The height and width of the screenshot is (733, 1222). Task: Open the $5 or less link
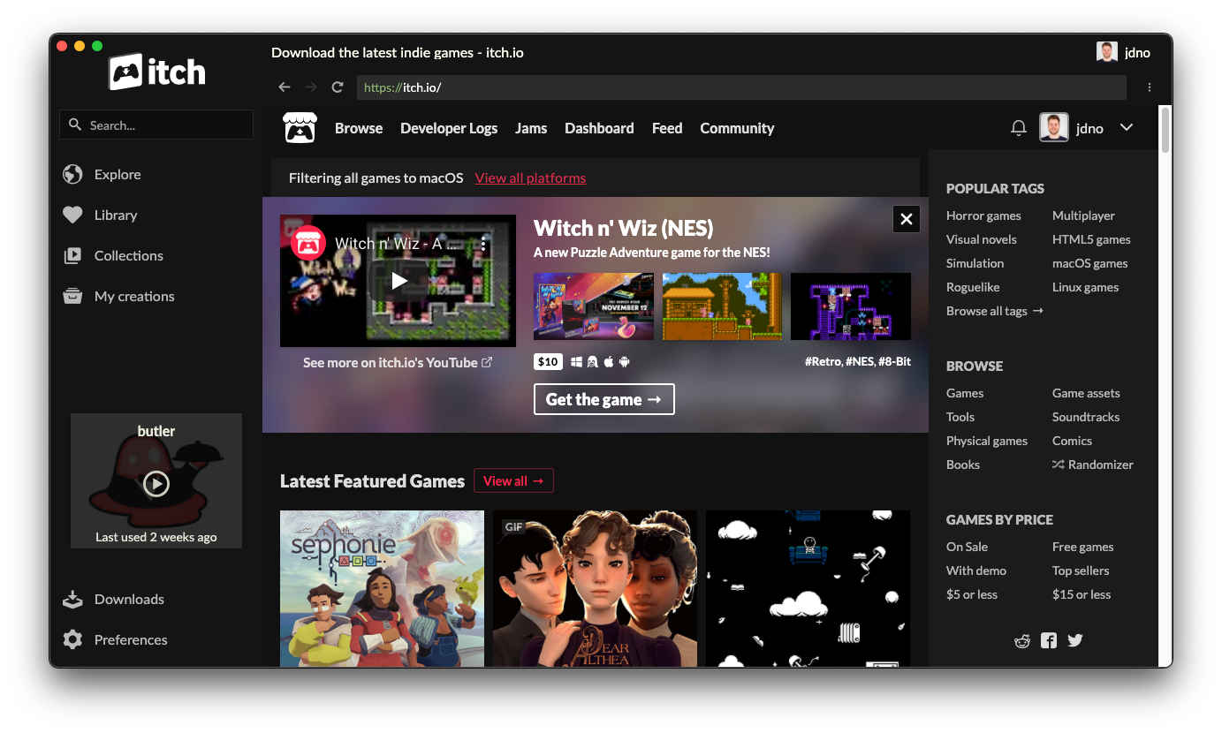coord(972,594)
